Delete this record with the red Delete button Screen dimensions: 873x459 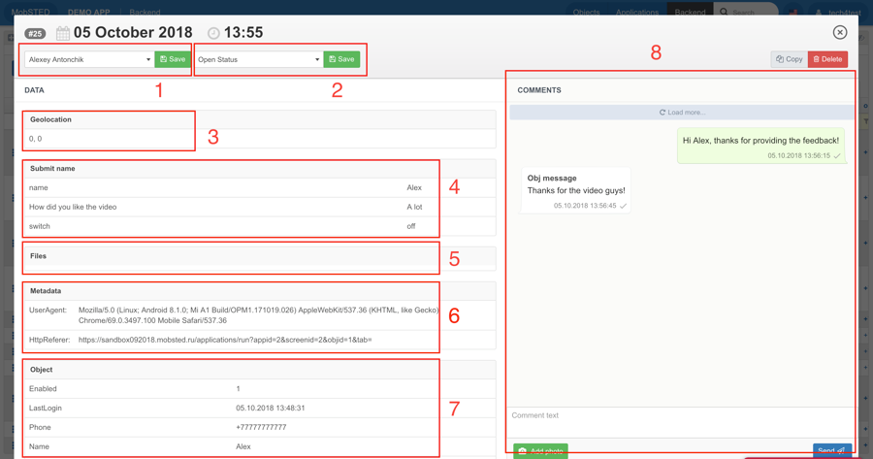827,59
